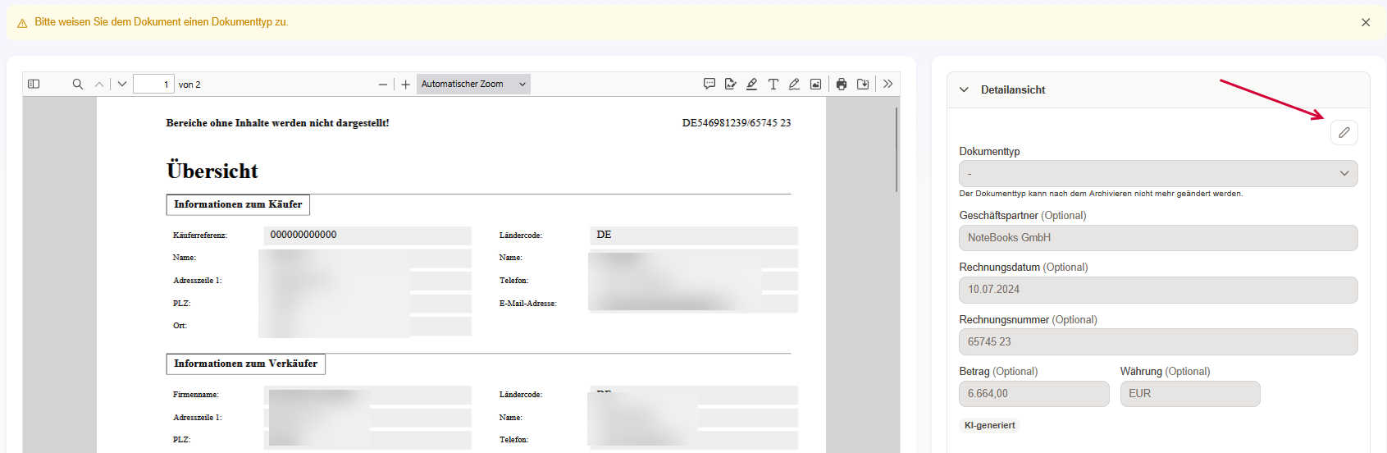The width and height of the screenshot is (1387, 453).
Task: Click the edit pencil button in Detailansicht
Action: click(x=1344, y=132)
